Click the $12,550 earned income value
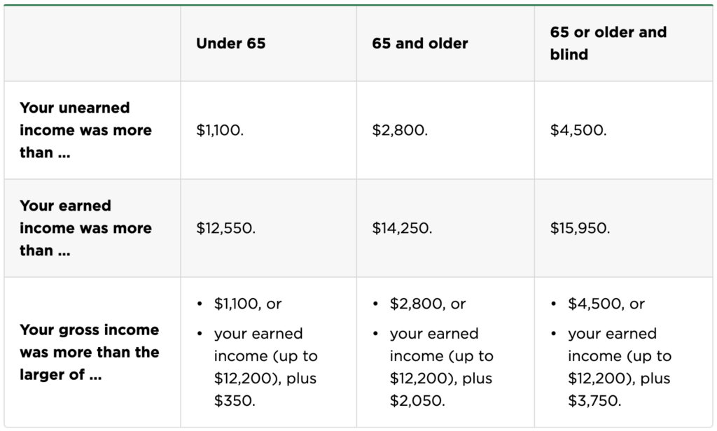The height and width of the screenshot is (431, 717). (x=226, y=228)
